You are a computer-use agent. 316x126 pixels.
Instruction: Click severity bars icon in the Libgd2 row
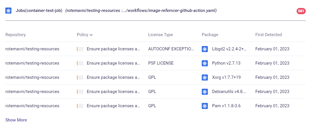80,49
